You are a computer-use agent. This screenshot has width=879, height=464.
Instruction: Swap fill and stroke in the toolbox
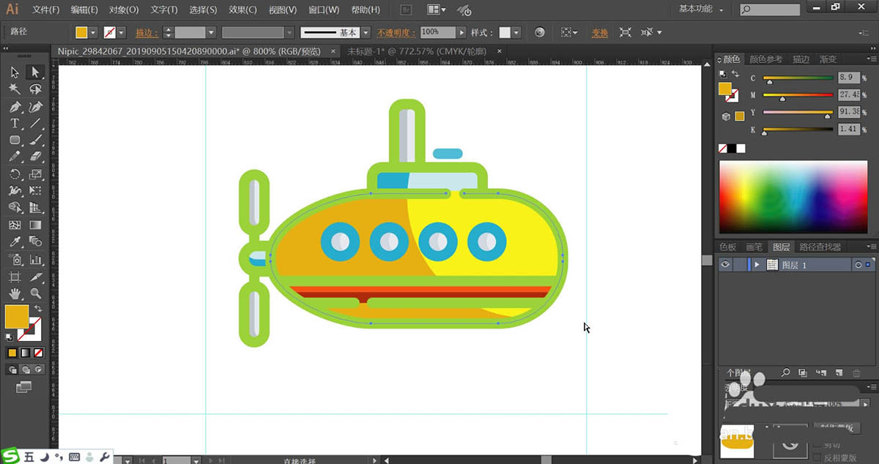(x=38, y=309)
